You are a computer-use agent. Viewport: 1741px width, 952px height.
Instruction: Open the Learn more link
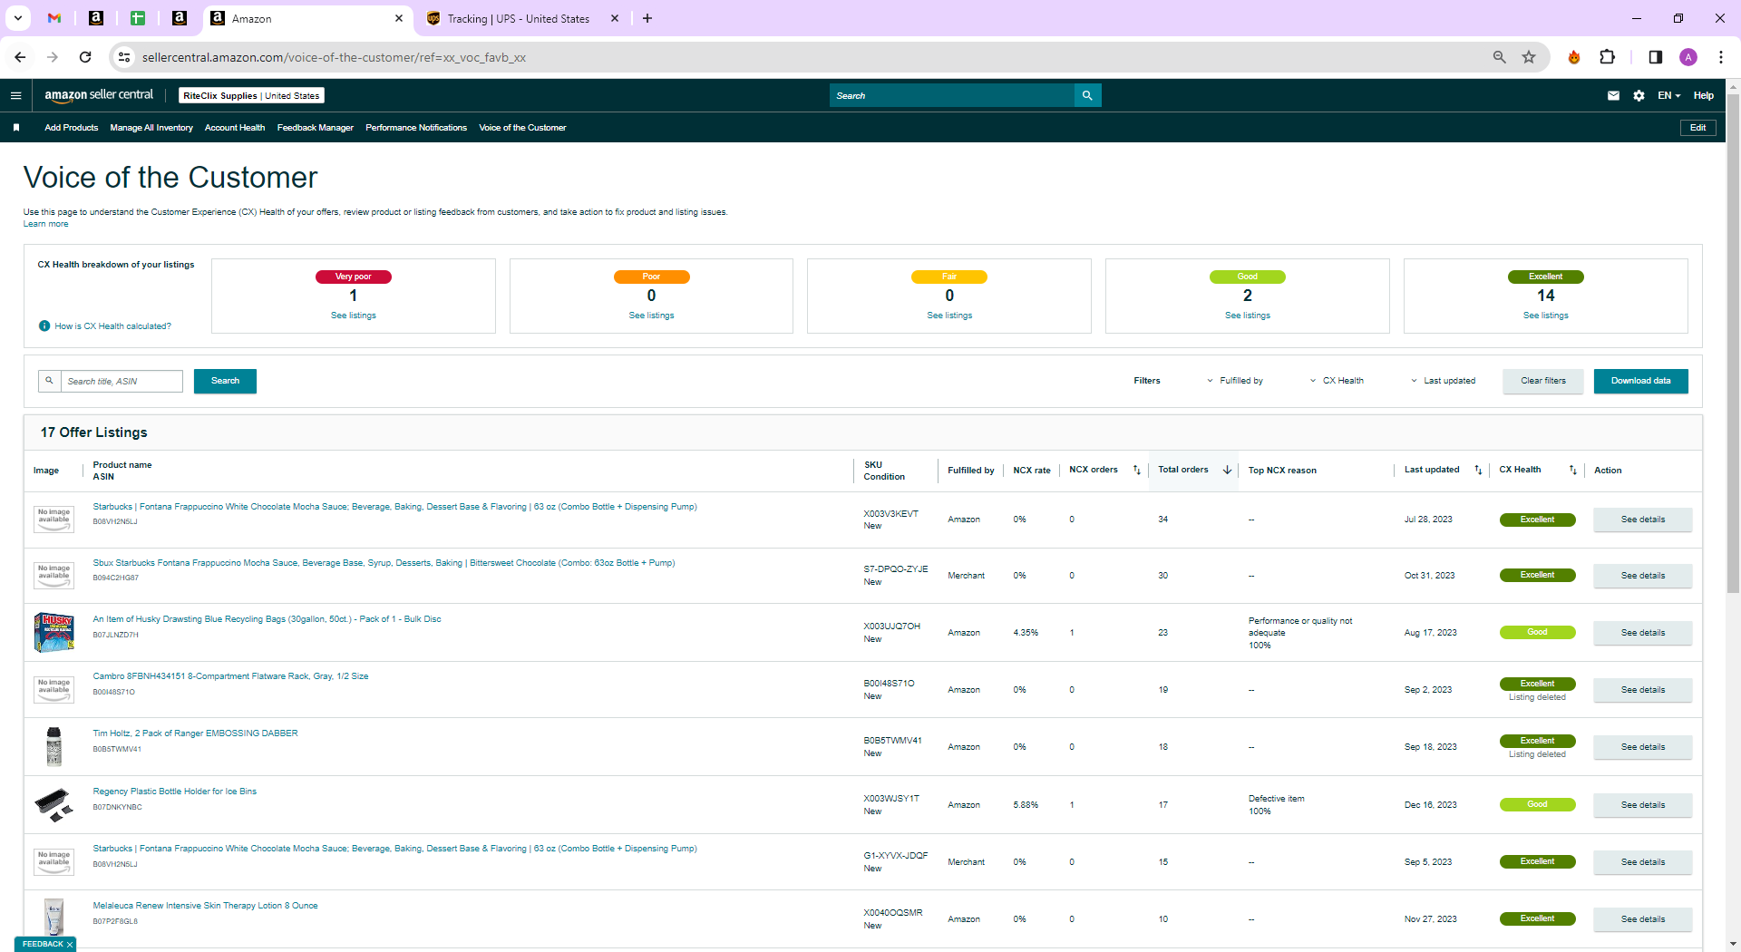[x=45, y=224]
